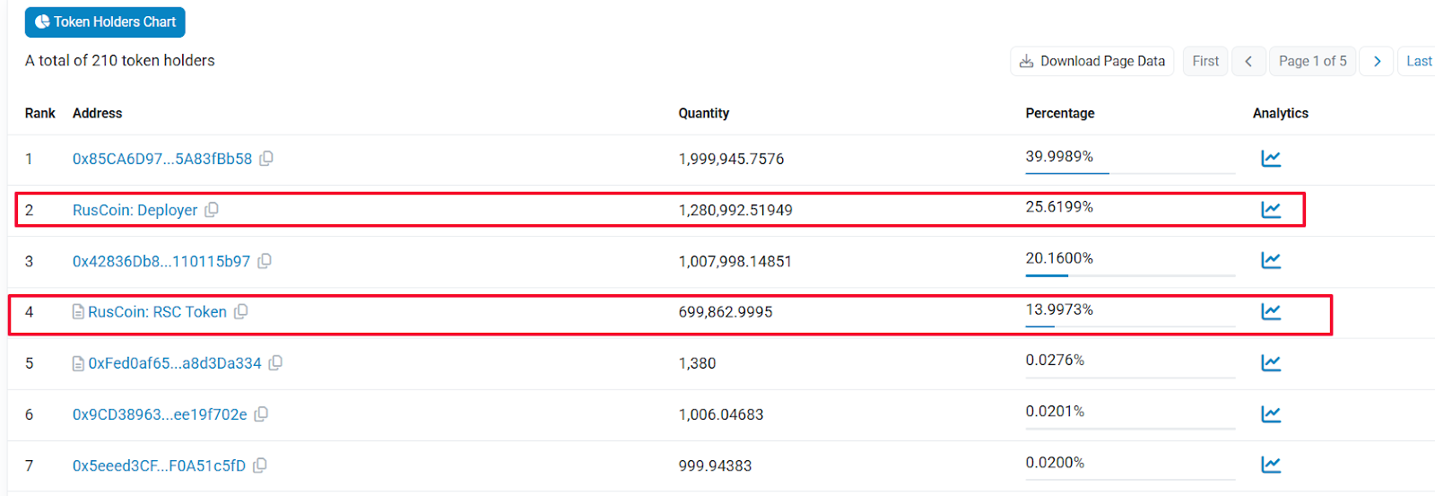Click the 0.0200% percentage value
The image size is (1435, 496).
1055,462
